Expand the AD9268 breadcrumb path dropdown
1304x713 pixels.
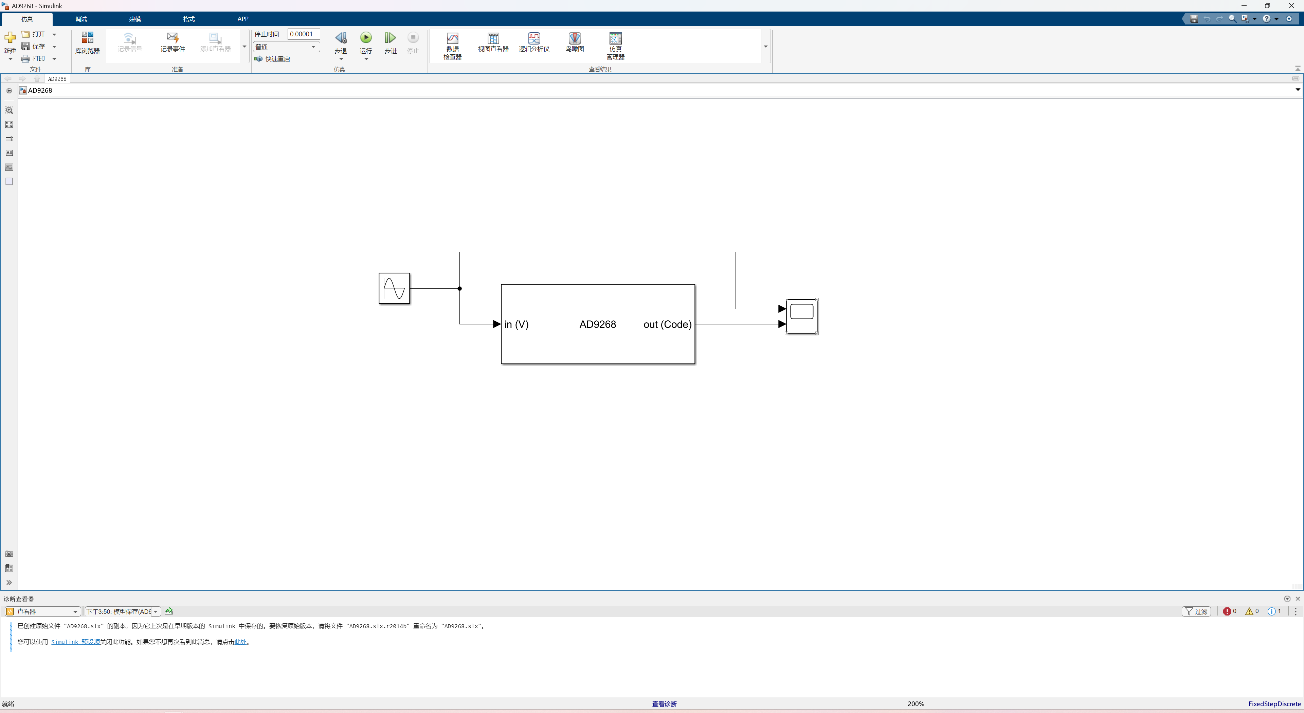pos(1298,90)
